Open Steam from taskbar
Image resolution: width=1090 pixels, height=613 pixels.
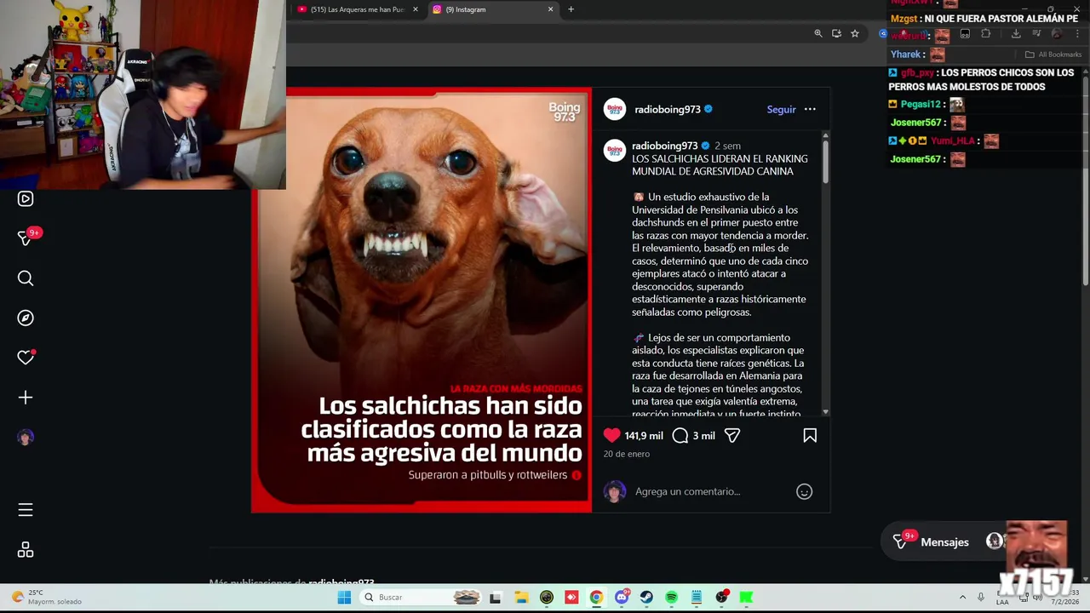coord(646,597)
